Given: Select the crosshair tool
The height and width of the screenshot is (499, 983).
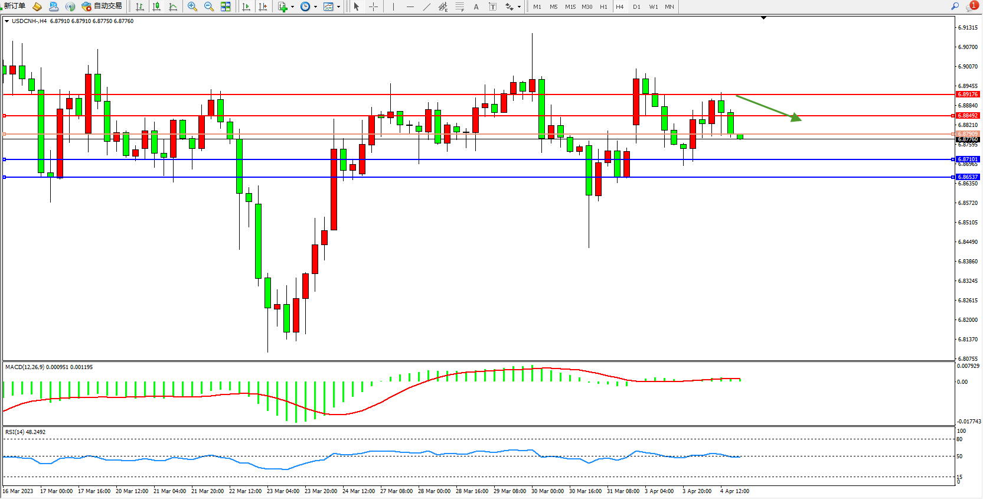Looking at the screenshot, I should [373, 6].
